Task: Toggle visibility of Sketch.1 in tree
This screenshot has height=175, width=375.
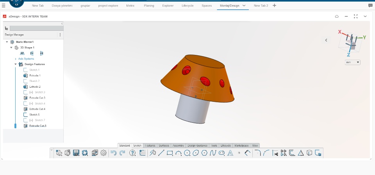Action: [x=26, y=70]
